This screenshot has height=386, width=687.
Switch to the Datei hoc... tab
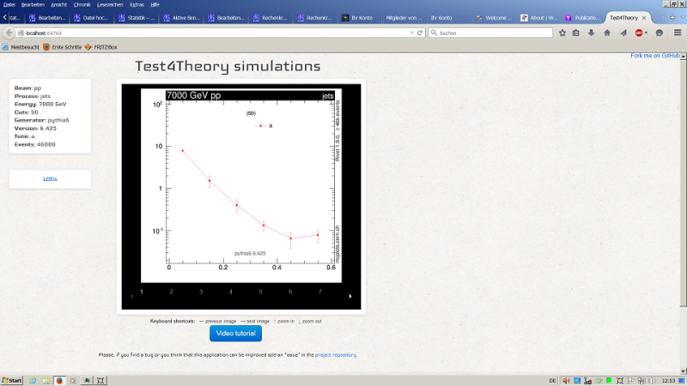(x=92, y=18)
